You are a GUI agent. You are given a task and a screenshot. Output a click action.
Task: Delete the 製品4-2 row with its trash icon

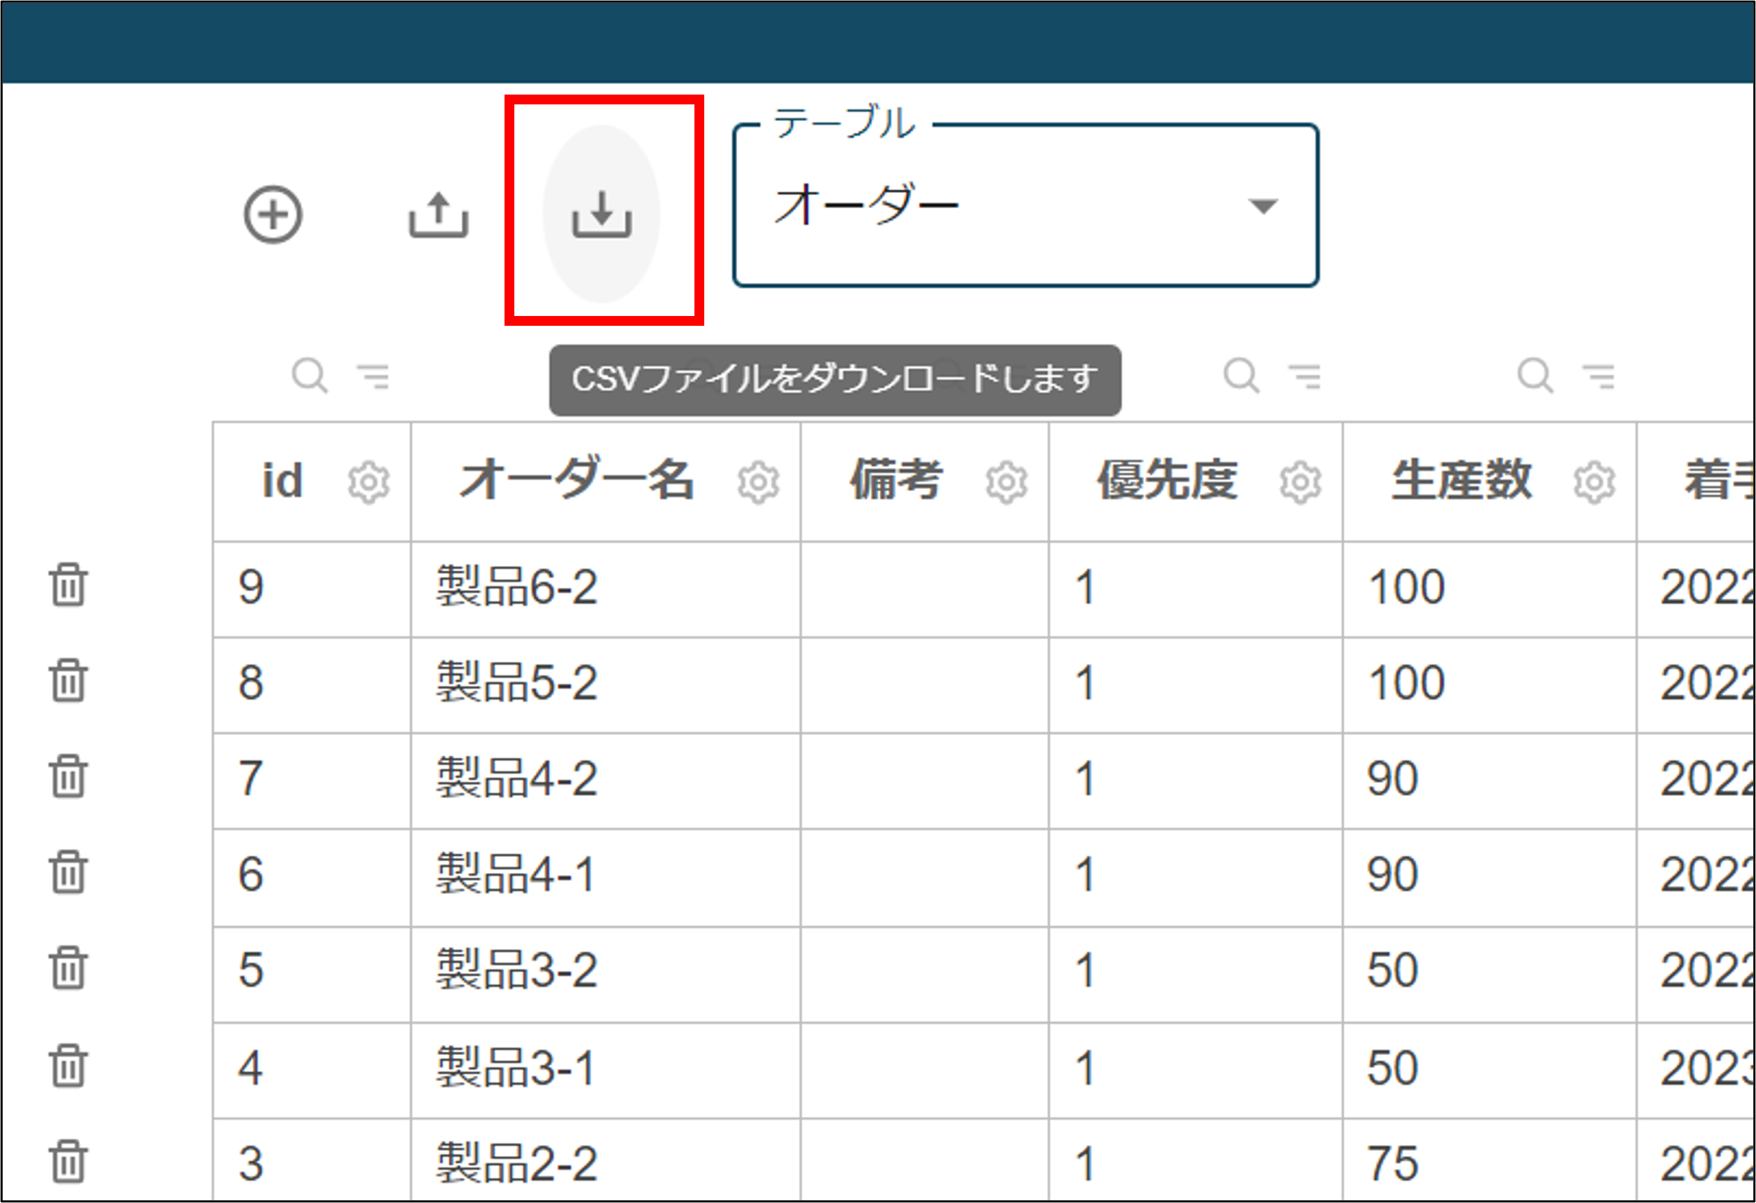[68, 776]
